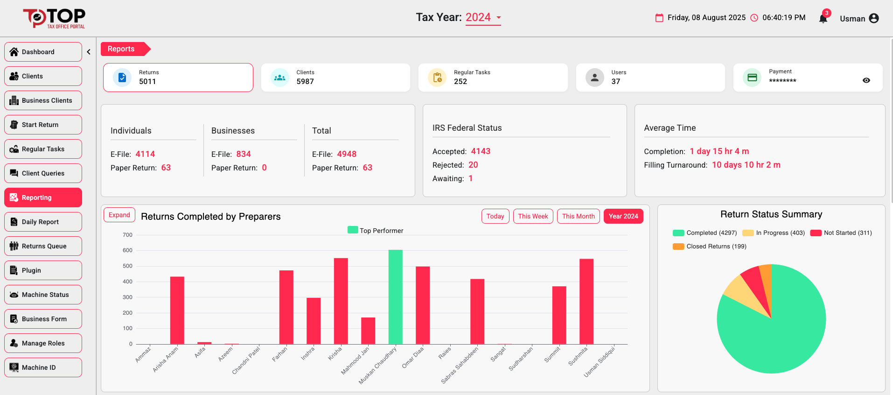Collapse the sidebar with the chevron arrow

point(89,52)
